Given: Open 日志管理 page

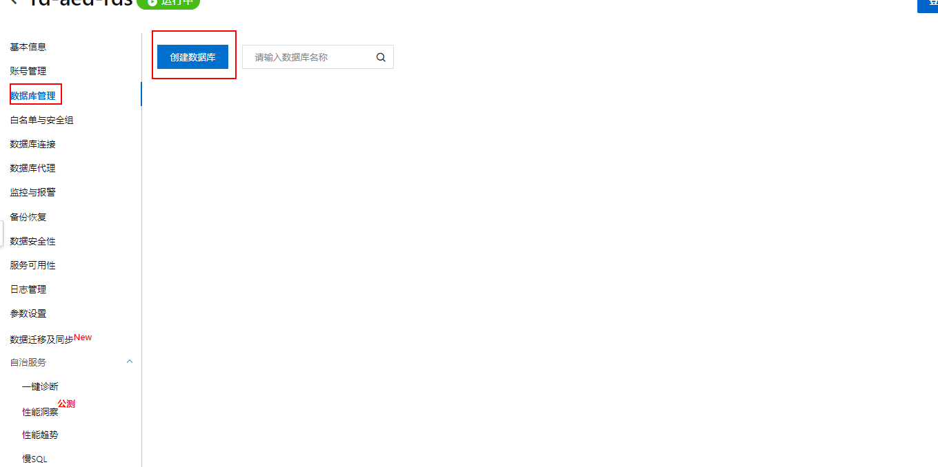Looking at the screenshot, I should (28, 289).
